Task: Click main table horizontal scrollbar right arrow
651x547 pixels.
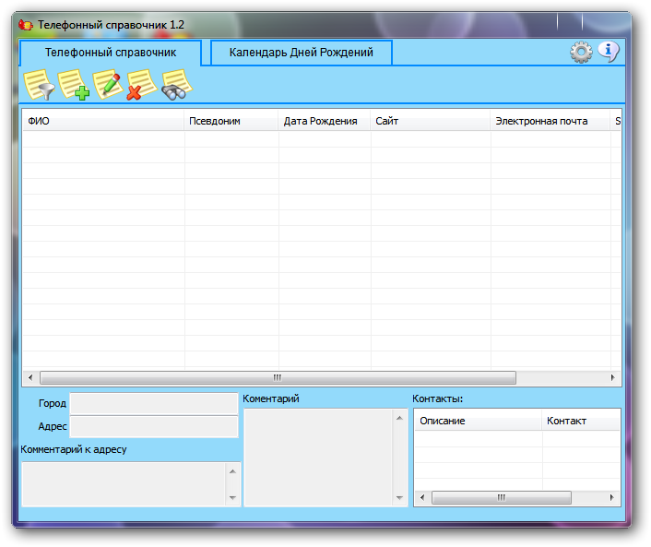Action: 612,377
